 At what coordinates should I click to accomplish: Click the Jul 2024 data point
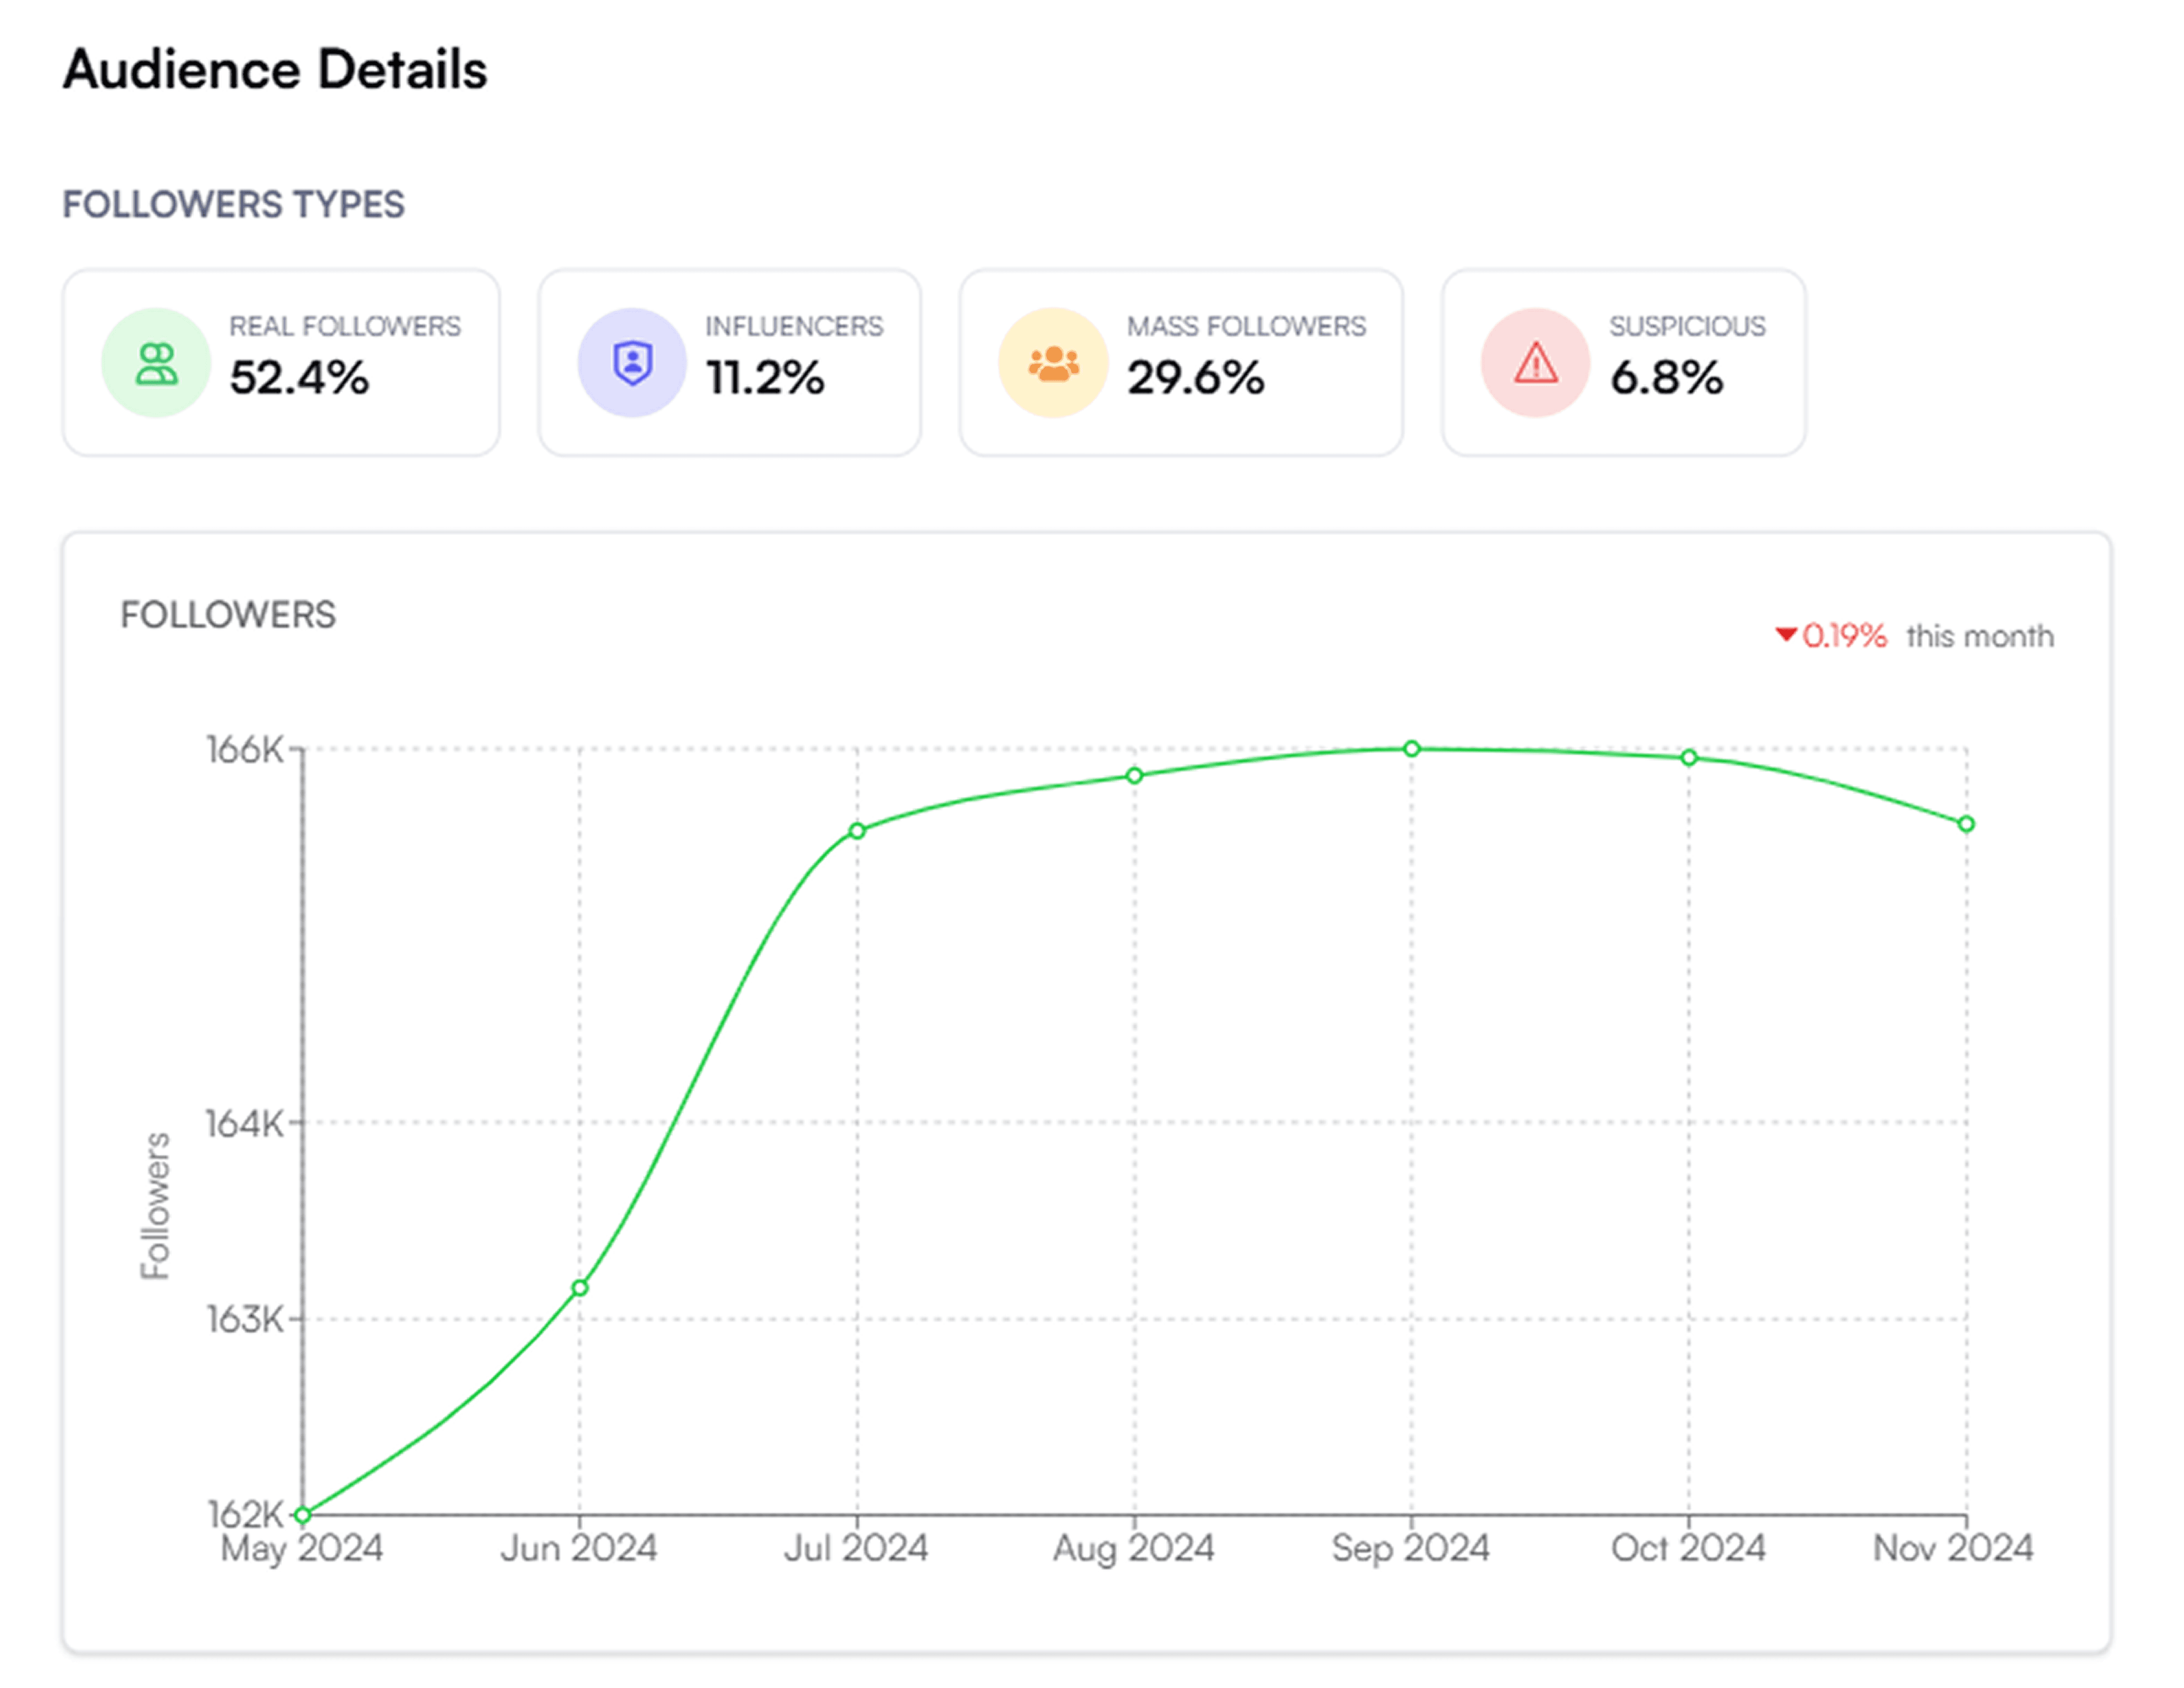pyautogui.click(x=857, y=831)
